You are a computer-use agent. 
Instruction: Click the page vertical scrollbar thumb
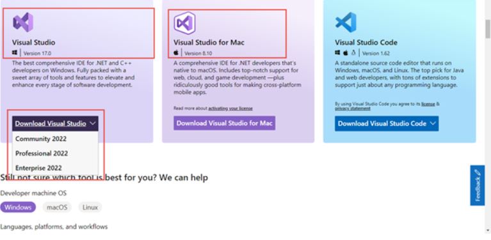(488, 28)
